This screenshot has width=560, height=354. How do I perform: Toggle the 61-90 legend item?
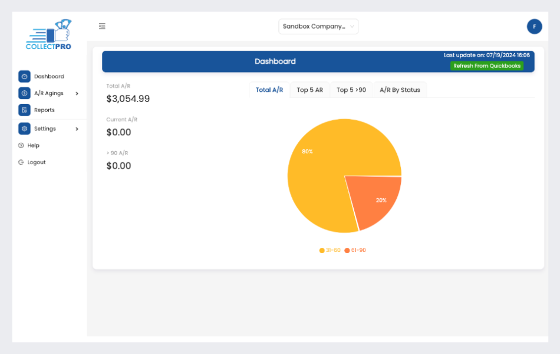[x=355, y=250]
